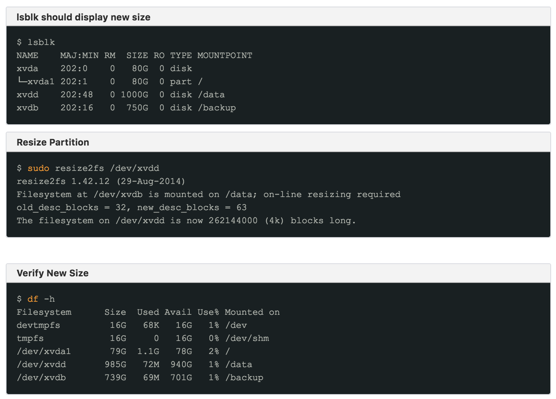Click the 'tmpfs' filesystem row
Screen dimensions: 556x399
(143, 338)
